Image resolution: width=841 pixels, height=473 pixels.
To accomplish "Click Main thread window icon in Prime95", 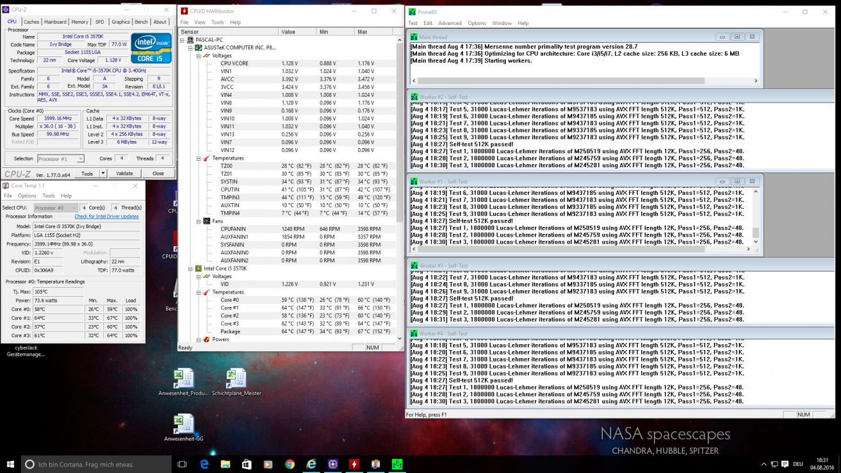I will pyautogui.click(x=414, y=37).
